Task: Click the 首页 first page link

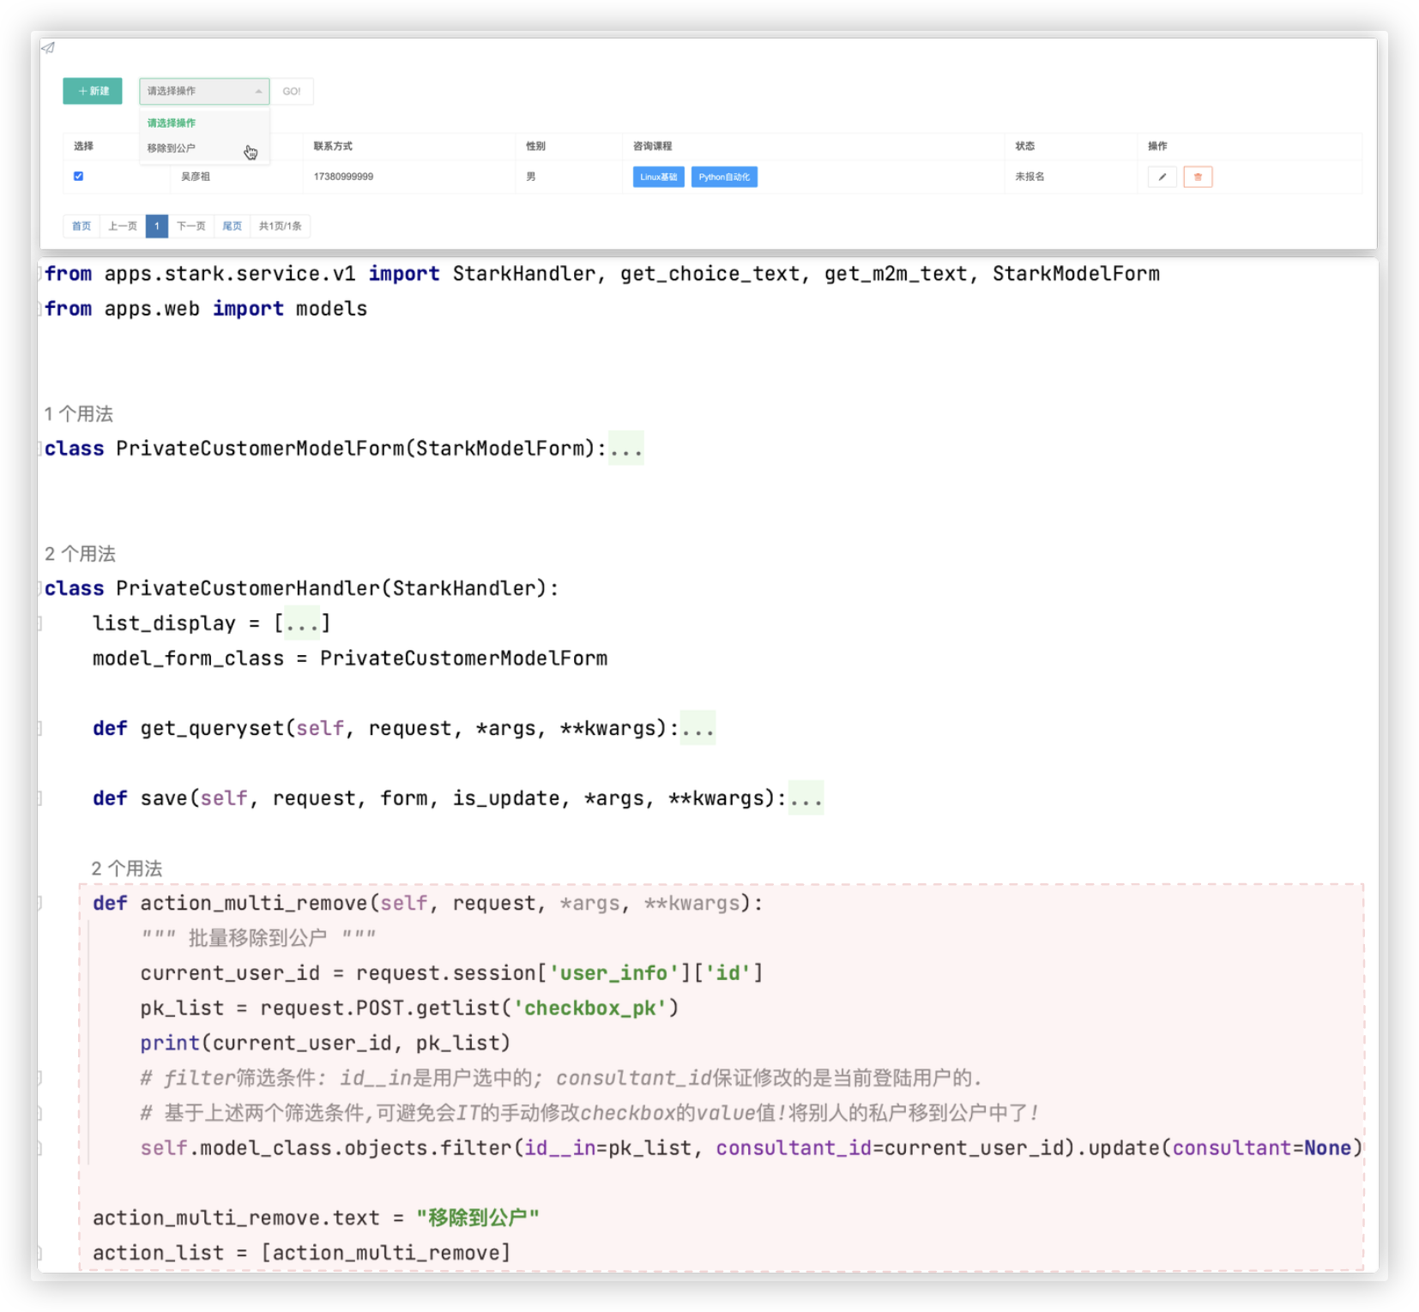Action: (82, 226)
